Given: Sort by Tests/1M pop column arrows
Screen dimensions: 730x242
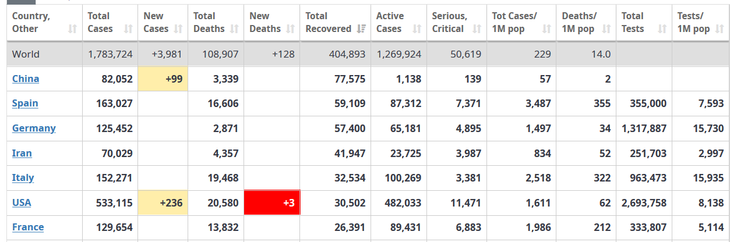Looking at the screenshot, I should [x=721, y=29].
